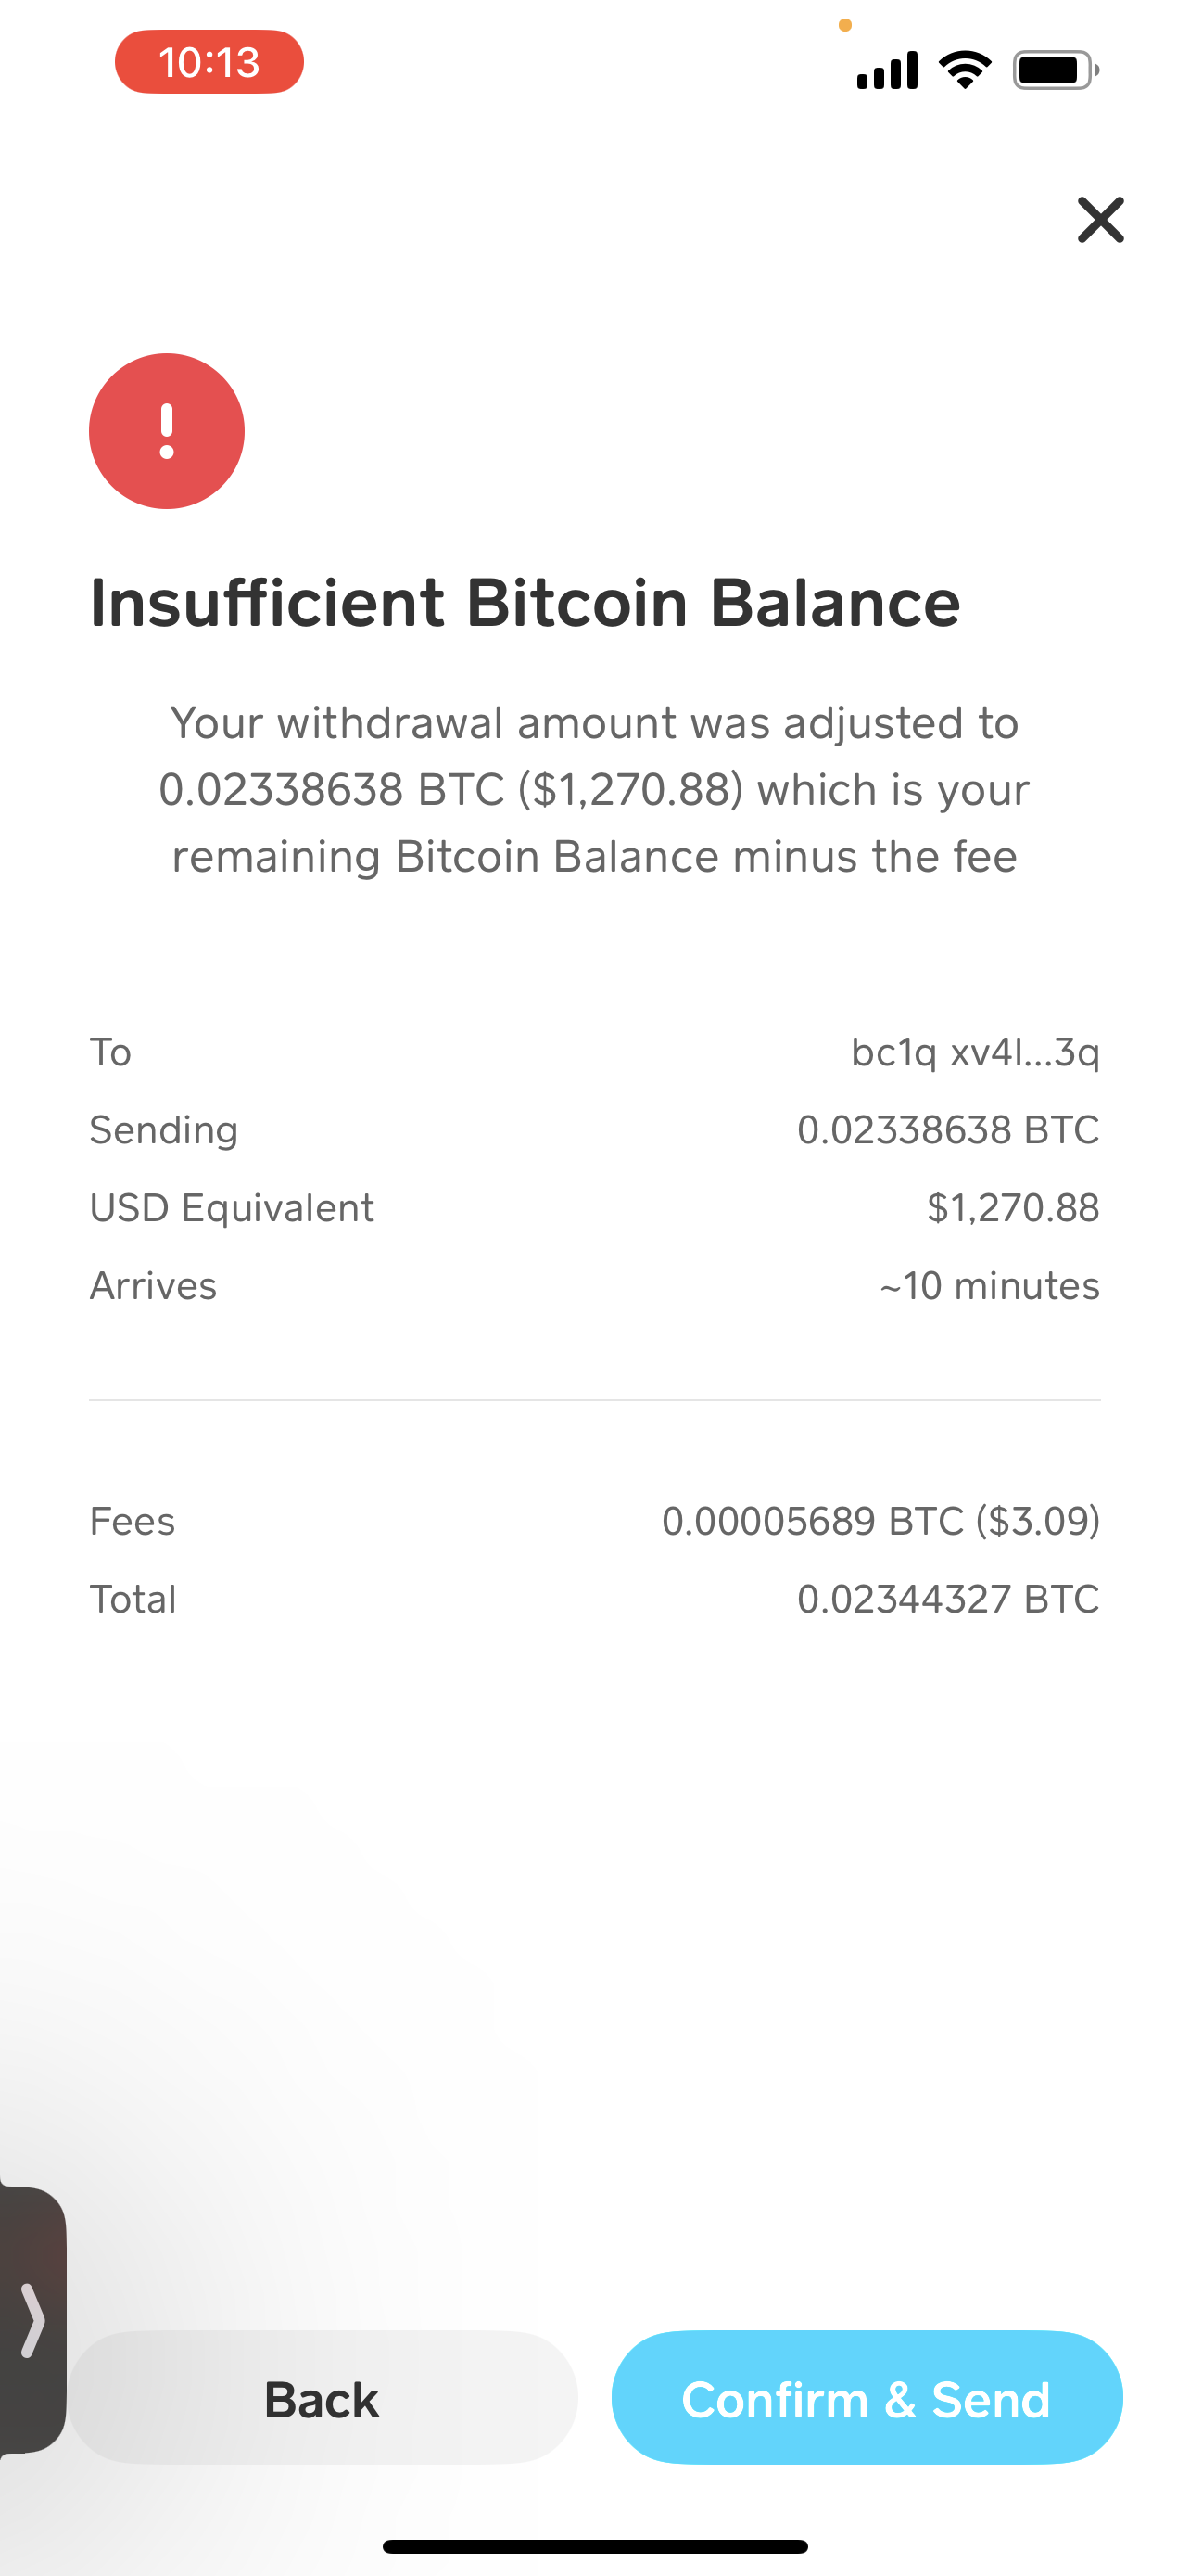
Task: Tap the home indicator bar
Action: pyautogui.click(x=594, y=2546)
